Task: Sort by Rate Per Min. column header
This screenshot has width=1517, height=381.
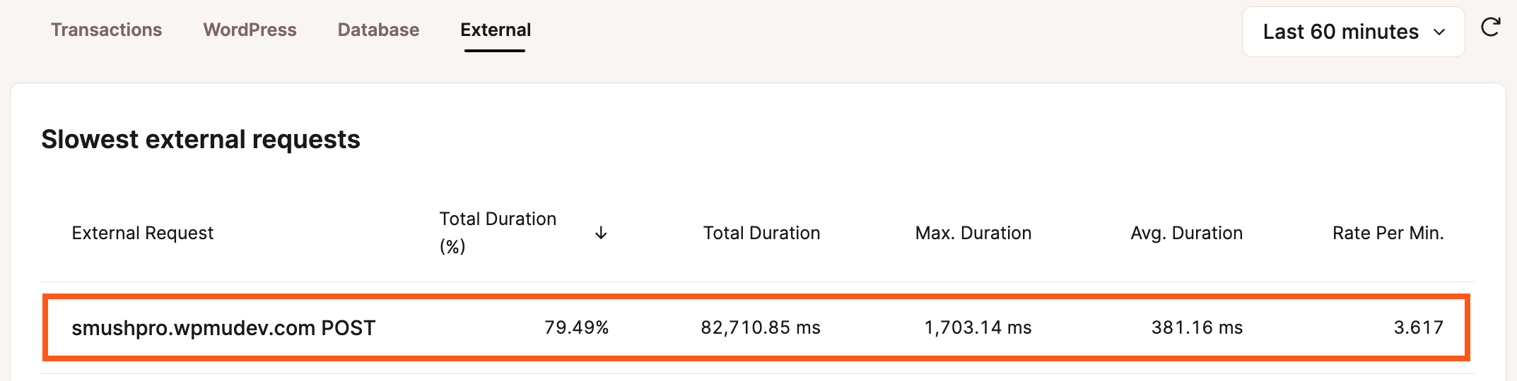Action: pos(1388,233)
